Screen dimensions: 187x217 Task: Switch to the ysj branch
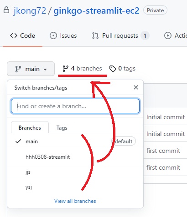point(75,187)
